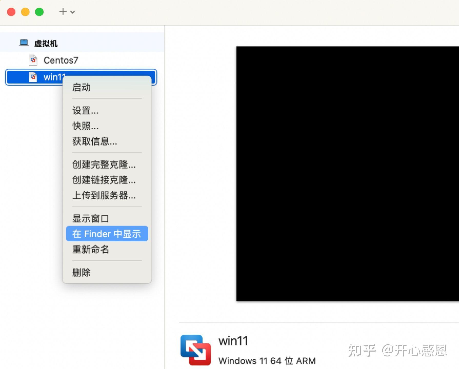Image resolution: width=459 pixels, height=369 pixels.
Task: Click the 虚拟机 laptop icon
Action: pos(24,43)
